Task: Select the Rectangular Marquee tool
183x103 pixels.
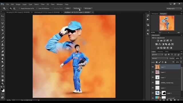Action: [x=3, y=20]
